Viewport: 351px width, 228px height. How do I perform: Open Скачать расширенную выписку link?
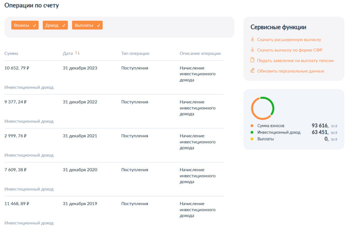point(289,40)
